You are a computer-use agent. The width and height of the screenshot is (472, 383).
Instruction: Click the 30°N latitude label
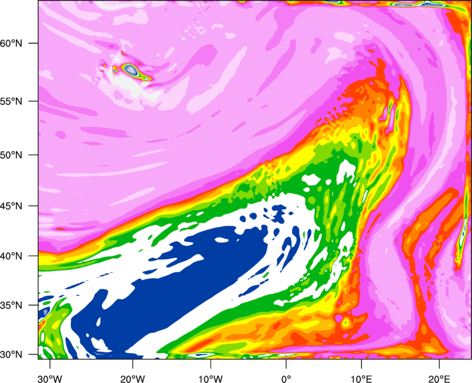tap(11, 355)
